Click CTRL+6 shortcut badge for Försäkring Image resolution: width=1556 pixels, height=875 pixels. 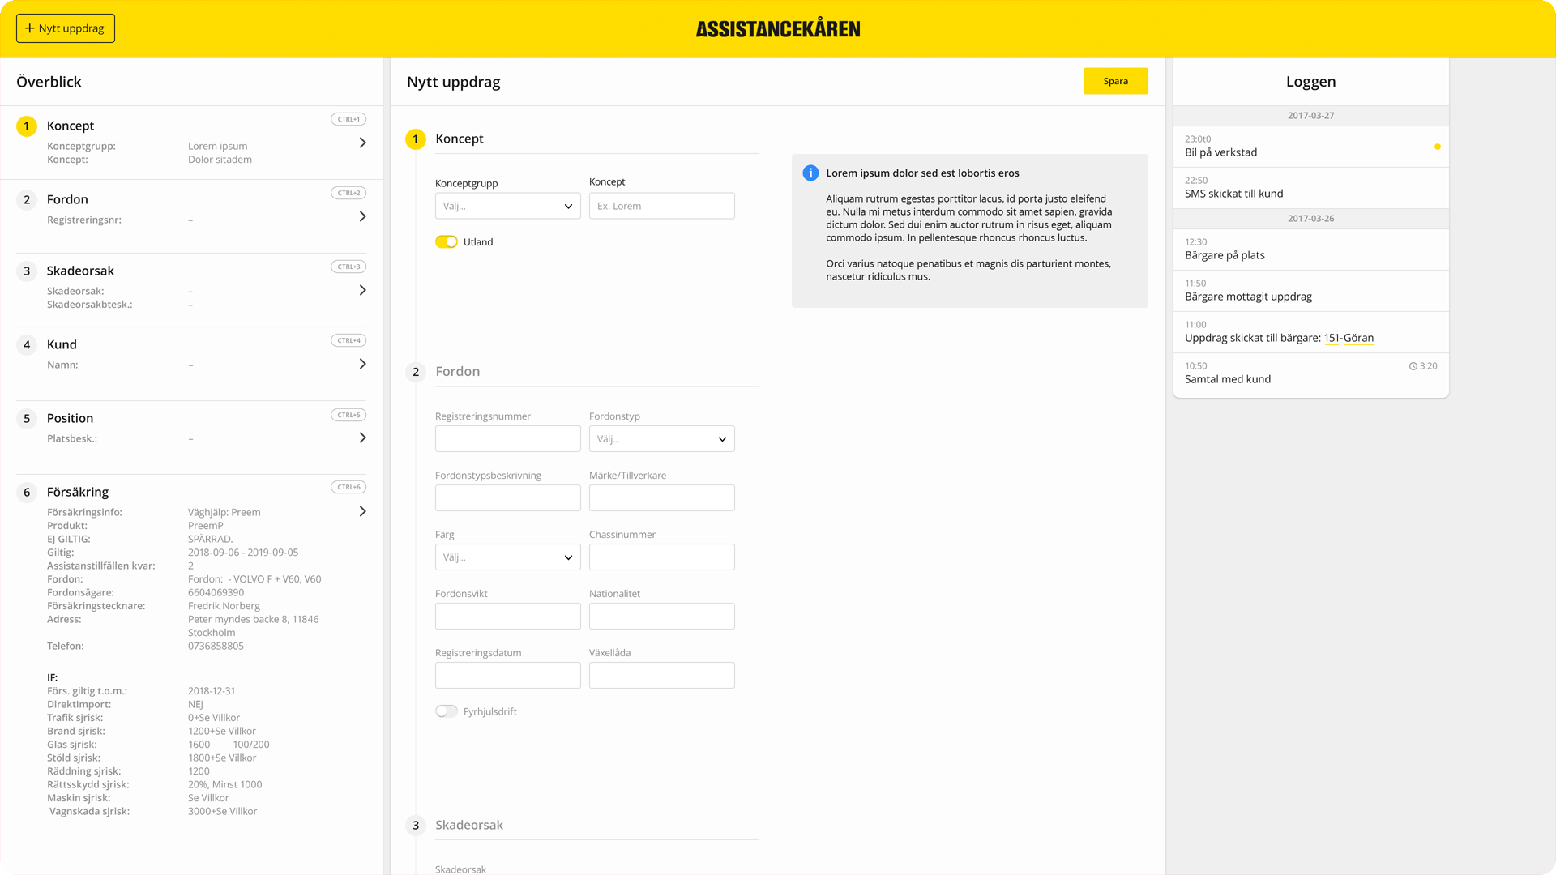coord(348,487)
